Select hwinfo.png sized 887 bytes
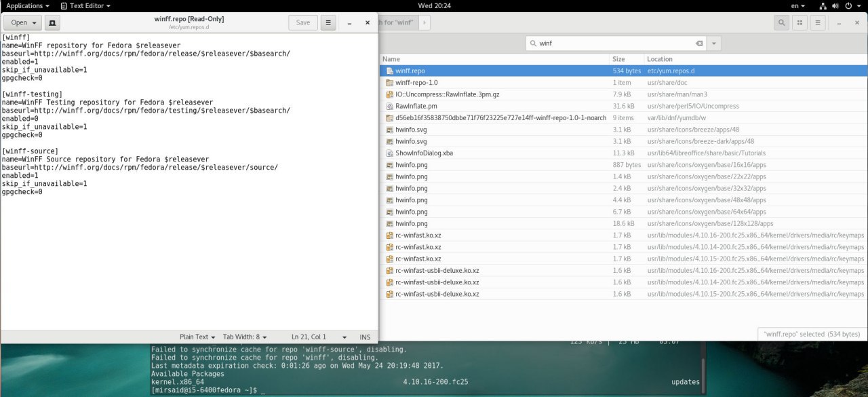 (x=623, y=165)
